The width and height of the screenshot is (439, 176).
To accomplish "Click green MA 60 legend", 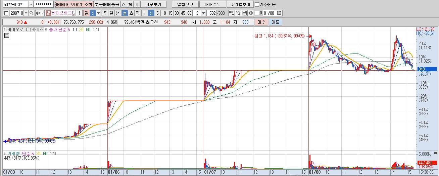I will [88, 29].
